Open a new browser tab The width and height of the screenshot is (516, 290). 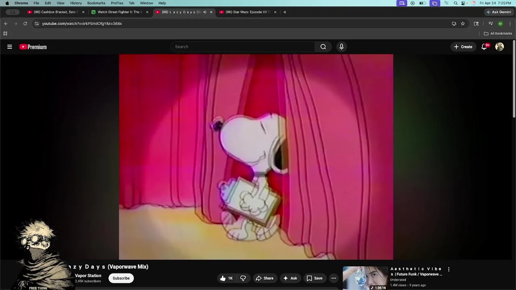[285, 12]
